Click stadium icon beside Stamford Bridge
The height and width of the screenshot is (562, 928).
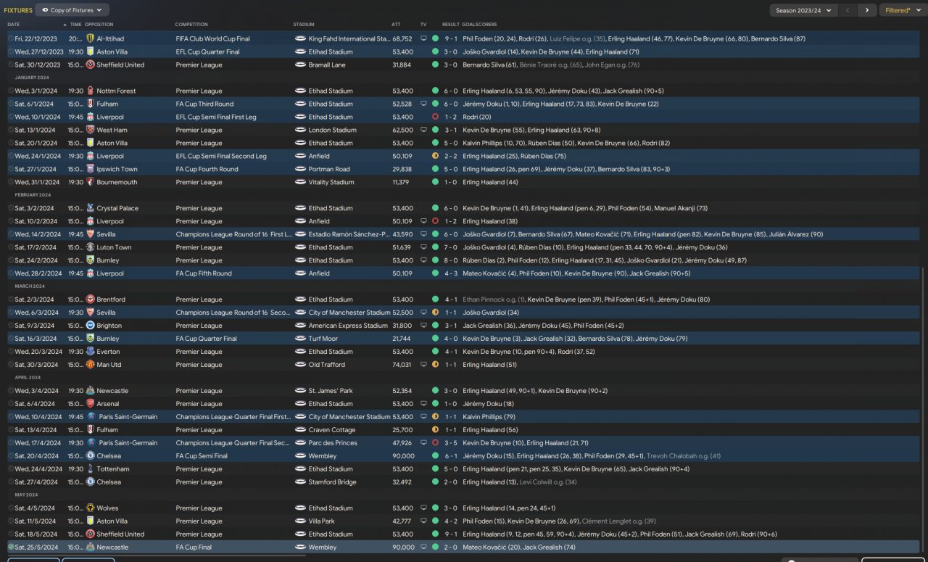tap(300, 482)
